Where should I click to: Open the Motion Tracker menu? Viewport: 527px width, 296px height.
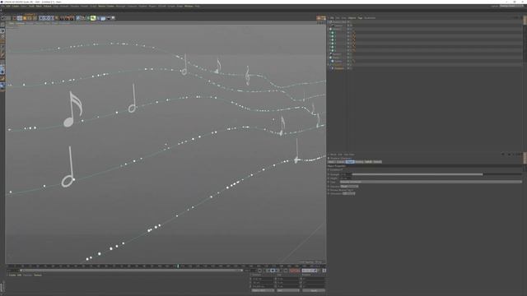point(106,6)
